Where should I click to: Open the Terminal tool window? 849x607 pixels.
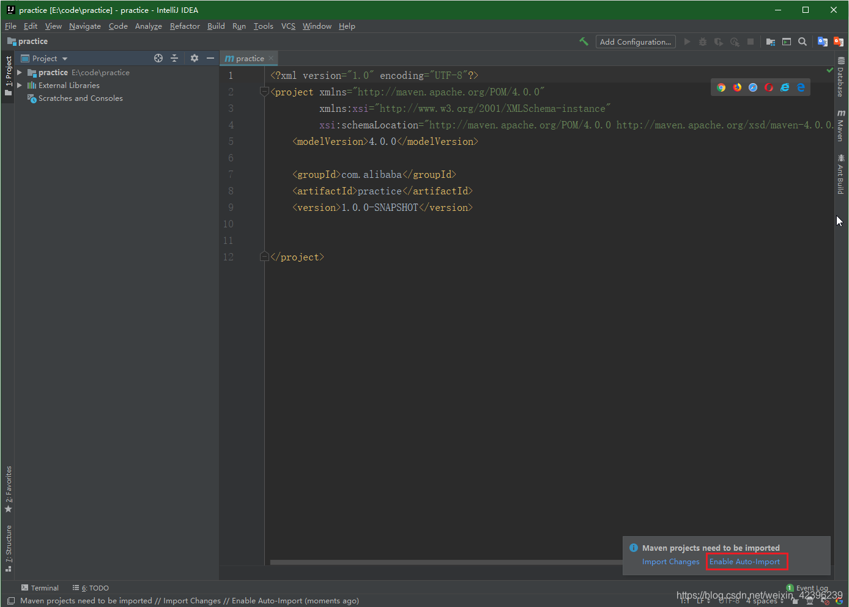tap(40, 588)
